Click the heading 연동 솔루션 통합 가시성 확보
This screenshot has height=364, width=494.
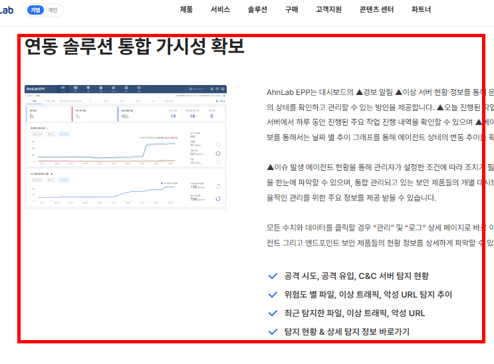[134, 46]
